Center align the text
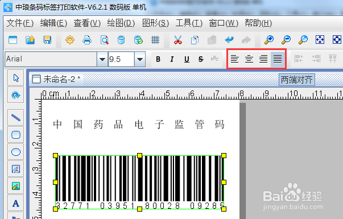Image resolution: width=343 pixels, height=219 pixels. (249, 59)
